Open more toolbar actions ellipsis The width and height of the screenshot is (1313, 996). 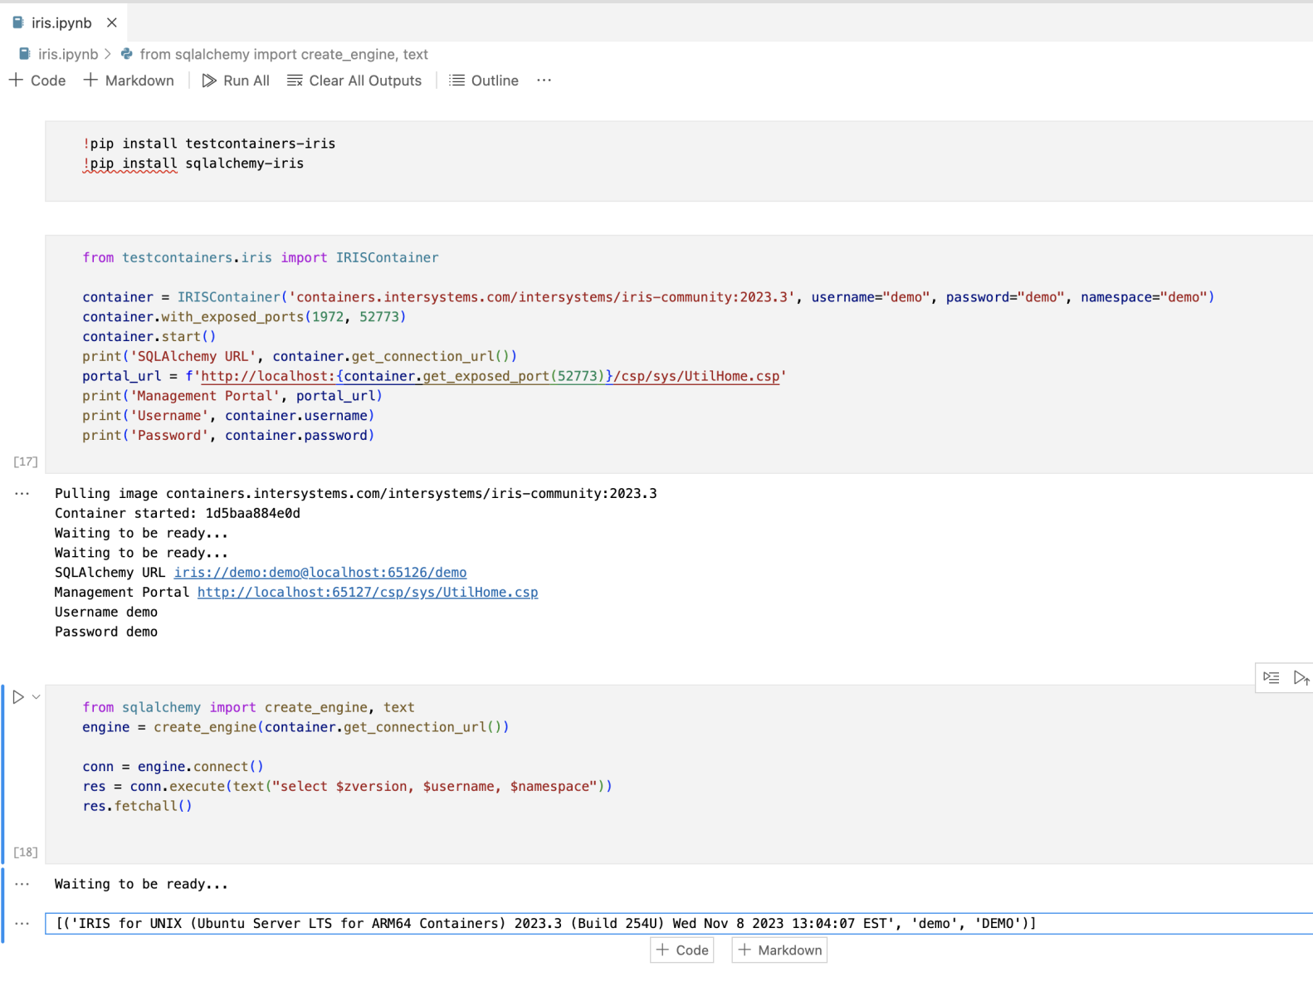point(544,81)
